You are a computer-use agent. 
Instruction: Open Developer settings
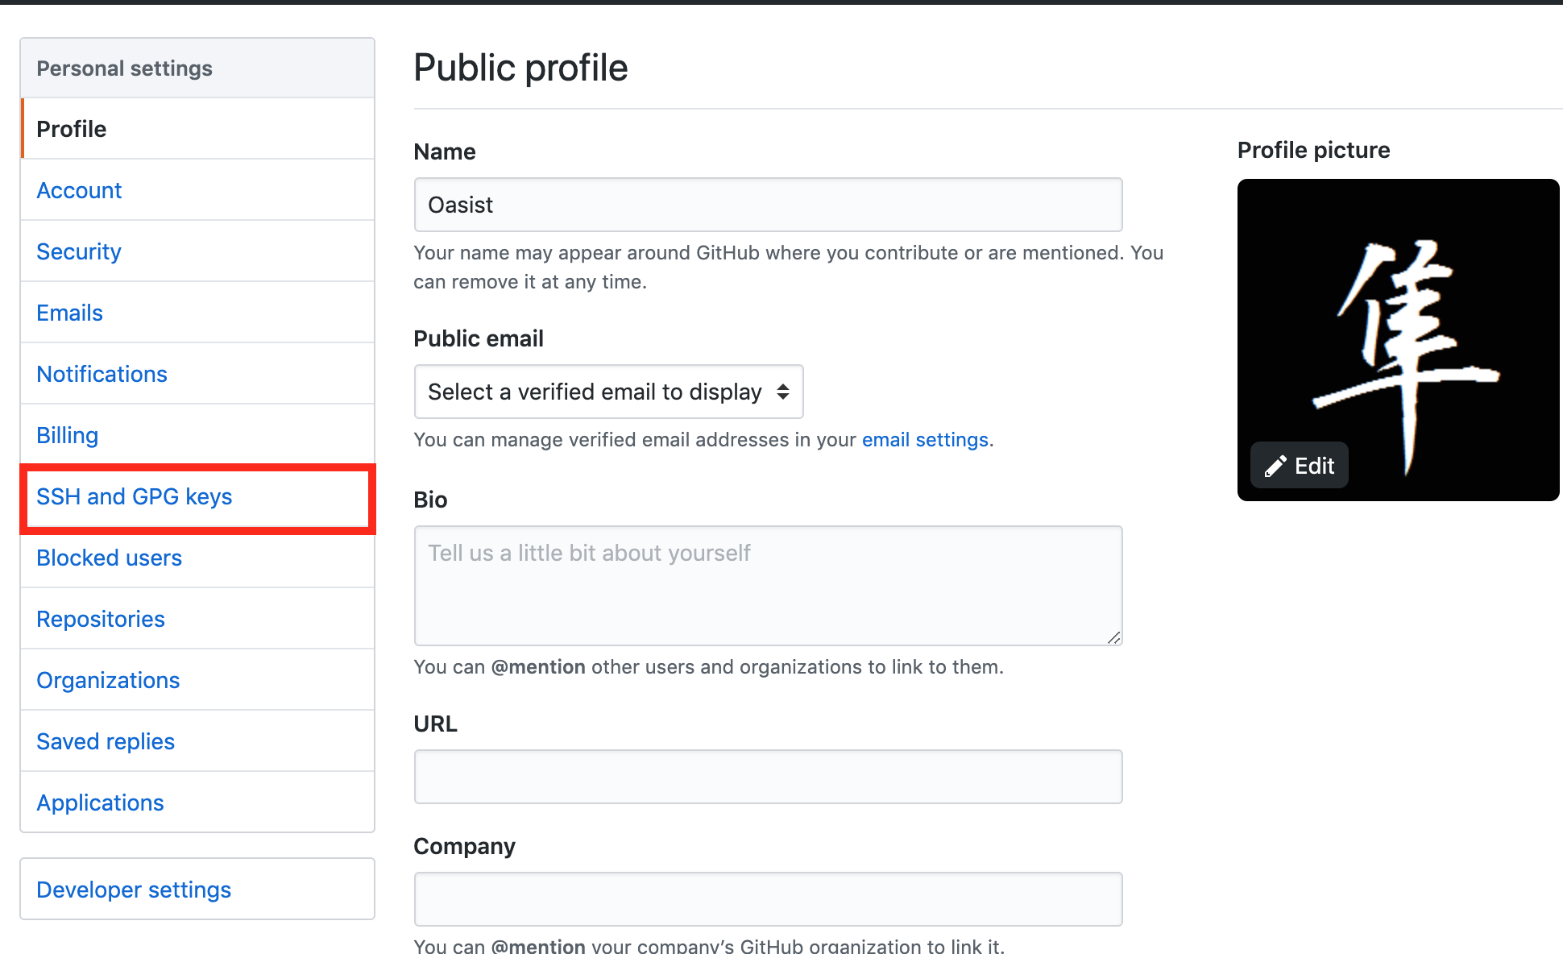[133, 890]
